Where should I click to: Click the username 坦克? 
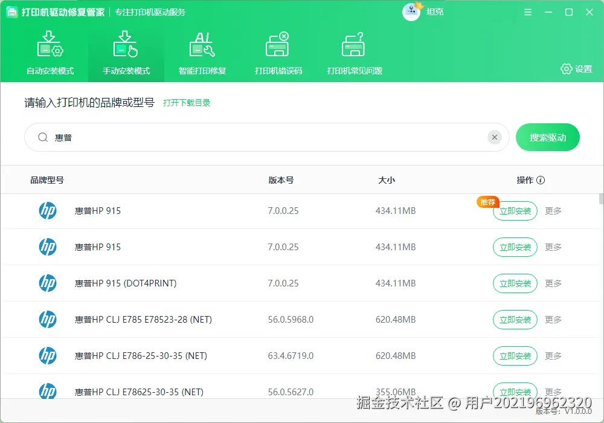[435, 12]
